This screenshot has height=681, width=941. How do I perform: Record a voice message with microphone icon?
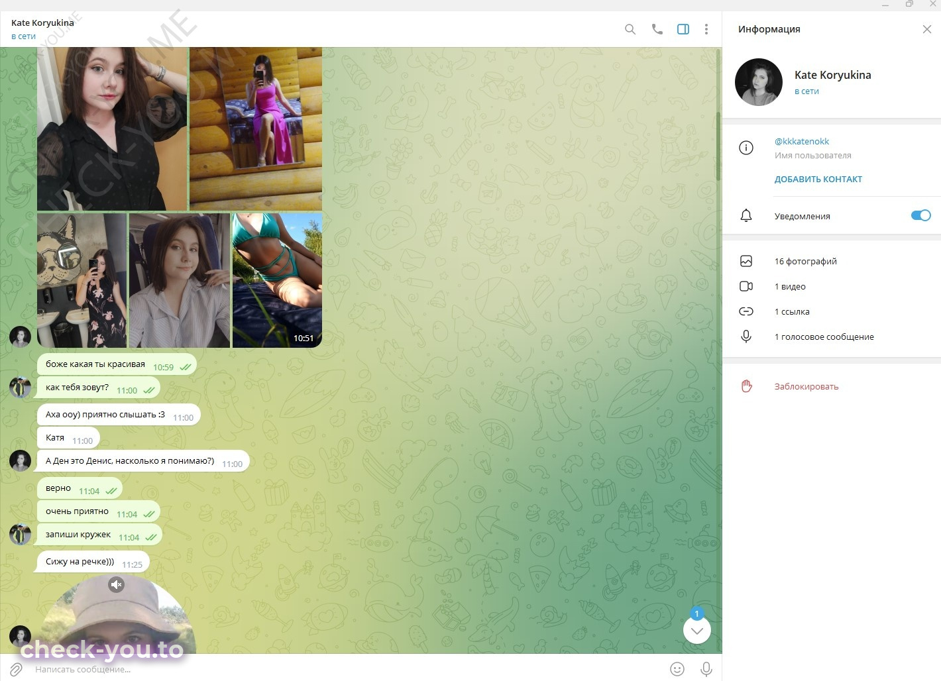pyautogui.click(x=706, y=669)
